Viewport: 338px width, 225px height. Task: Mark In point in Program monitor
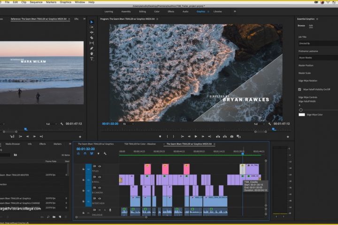click(167, 136)
